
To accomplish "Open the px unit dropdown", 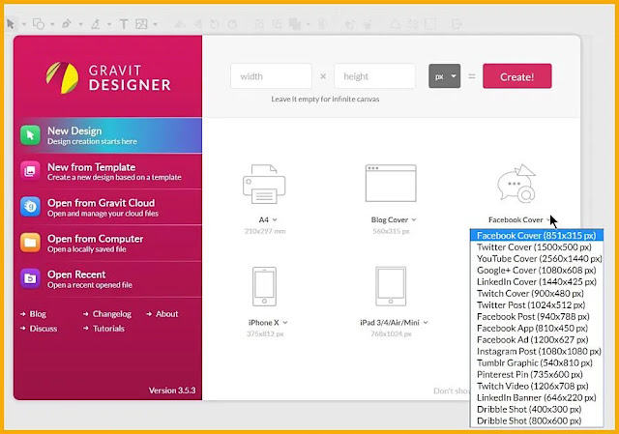I will pos(445,76).
